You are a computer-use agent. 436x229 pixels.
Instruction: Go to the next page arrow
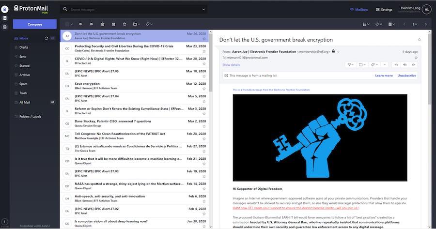pos(426,24)
